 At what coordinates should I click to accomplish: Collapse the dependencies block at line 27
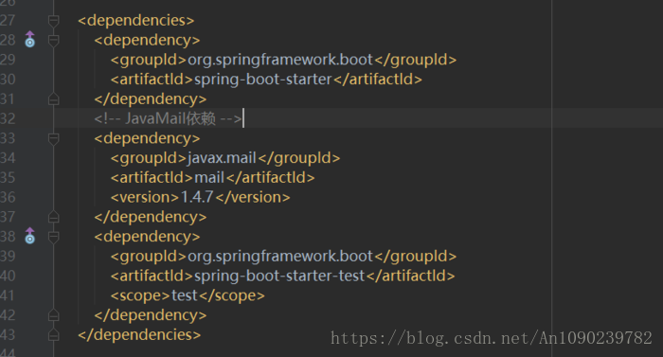tap(53, 20)
